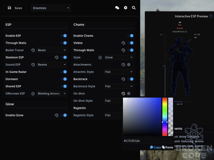Open Chams Style Glow dropdown
214x160 pixels.
click(118, 58)
